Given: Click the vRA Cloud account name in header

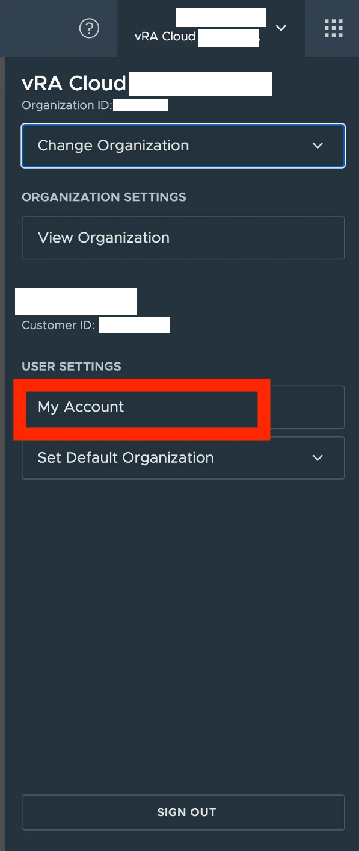Looking at the screenshot, I should [x=165, y=36].
